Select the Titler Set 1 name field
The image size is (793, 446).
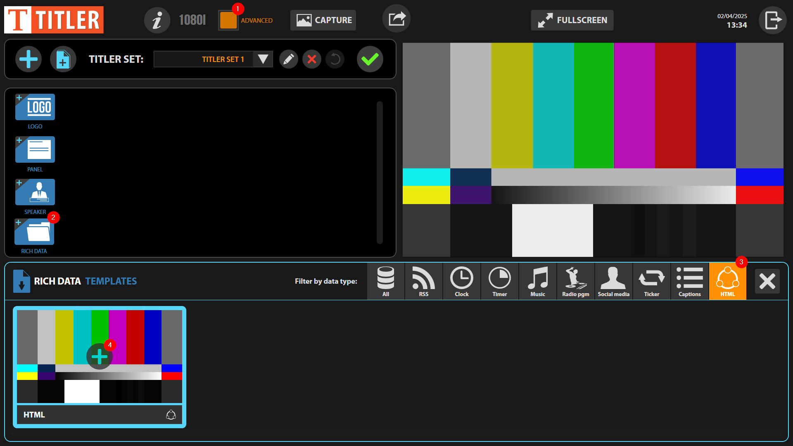pyautogui.click(x=203, y=59)
